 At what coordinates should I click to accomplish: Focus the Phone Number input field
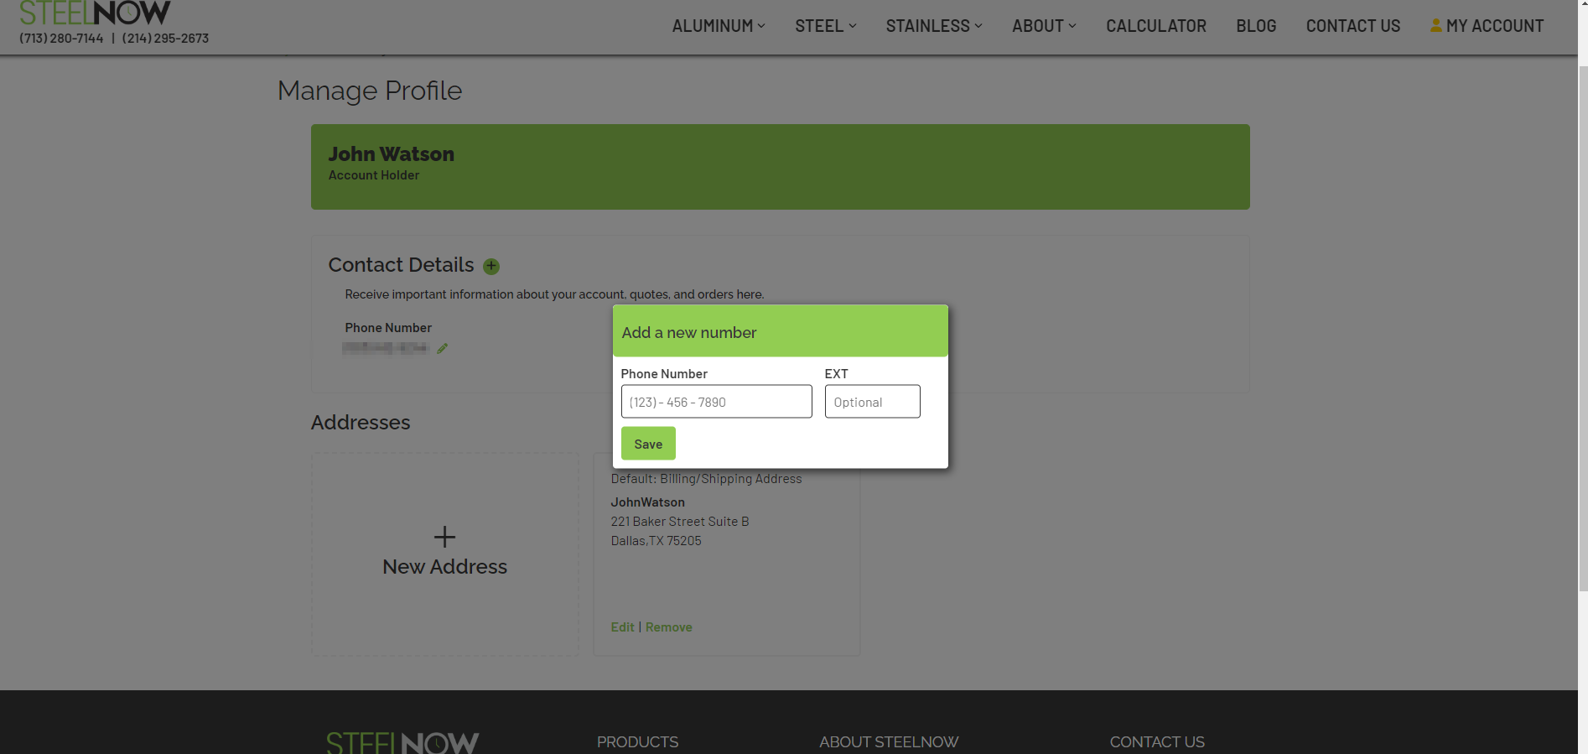pos(716,402)
